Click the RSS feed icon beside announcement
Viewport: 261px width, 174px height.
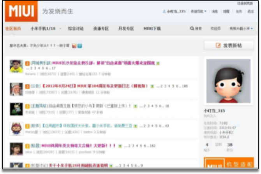(x=74, y=46)
